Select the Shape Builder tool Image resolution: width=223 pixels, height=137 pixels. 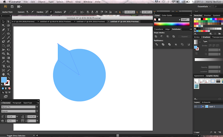pos(3,54)
